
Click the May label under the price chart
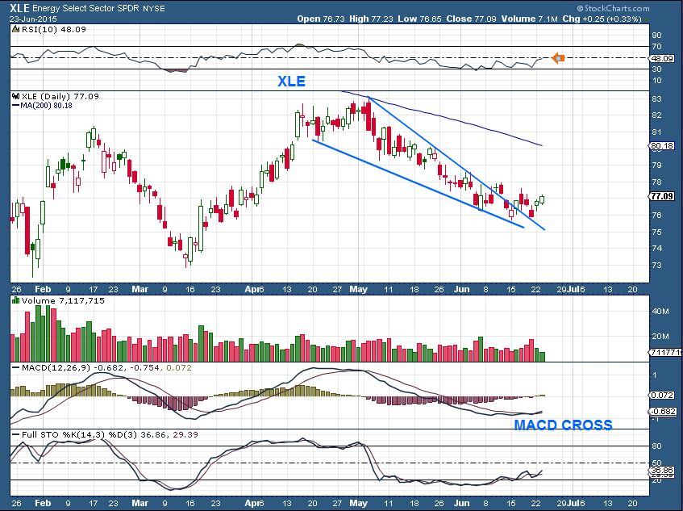point(359,289)
